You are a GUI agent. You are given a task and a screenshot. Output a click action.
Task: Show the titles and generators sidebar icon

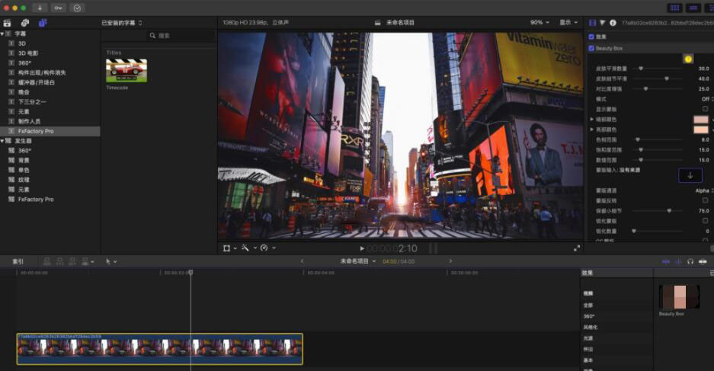(x=43, y=23)
